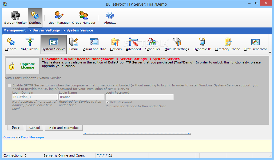Open Visual and Misc settings

click(94, 44)
